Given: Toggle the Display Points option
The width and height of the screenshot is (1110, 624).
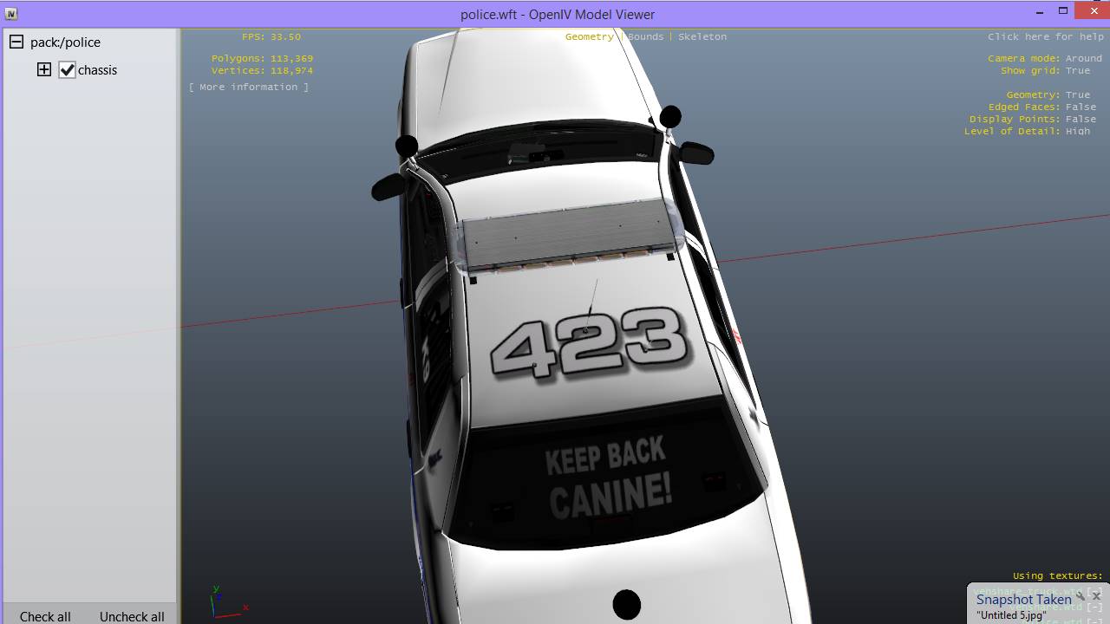Looking at the screenshot, I should point(1081,119).
